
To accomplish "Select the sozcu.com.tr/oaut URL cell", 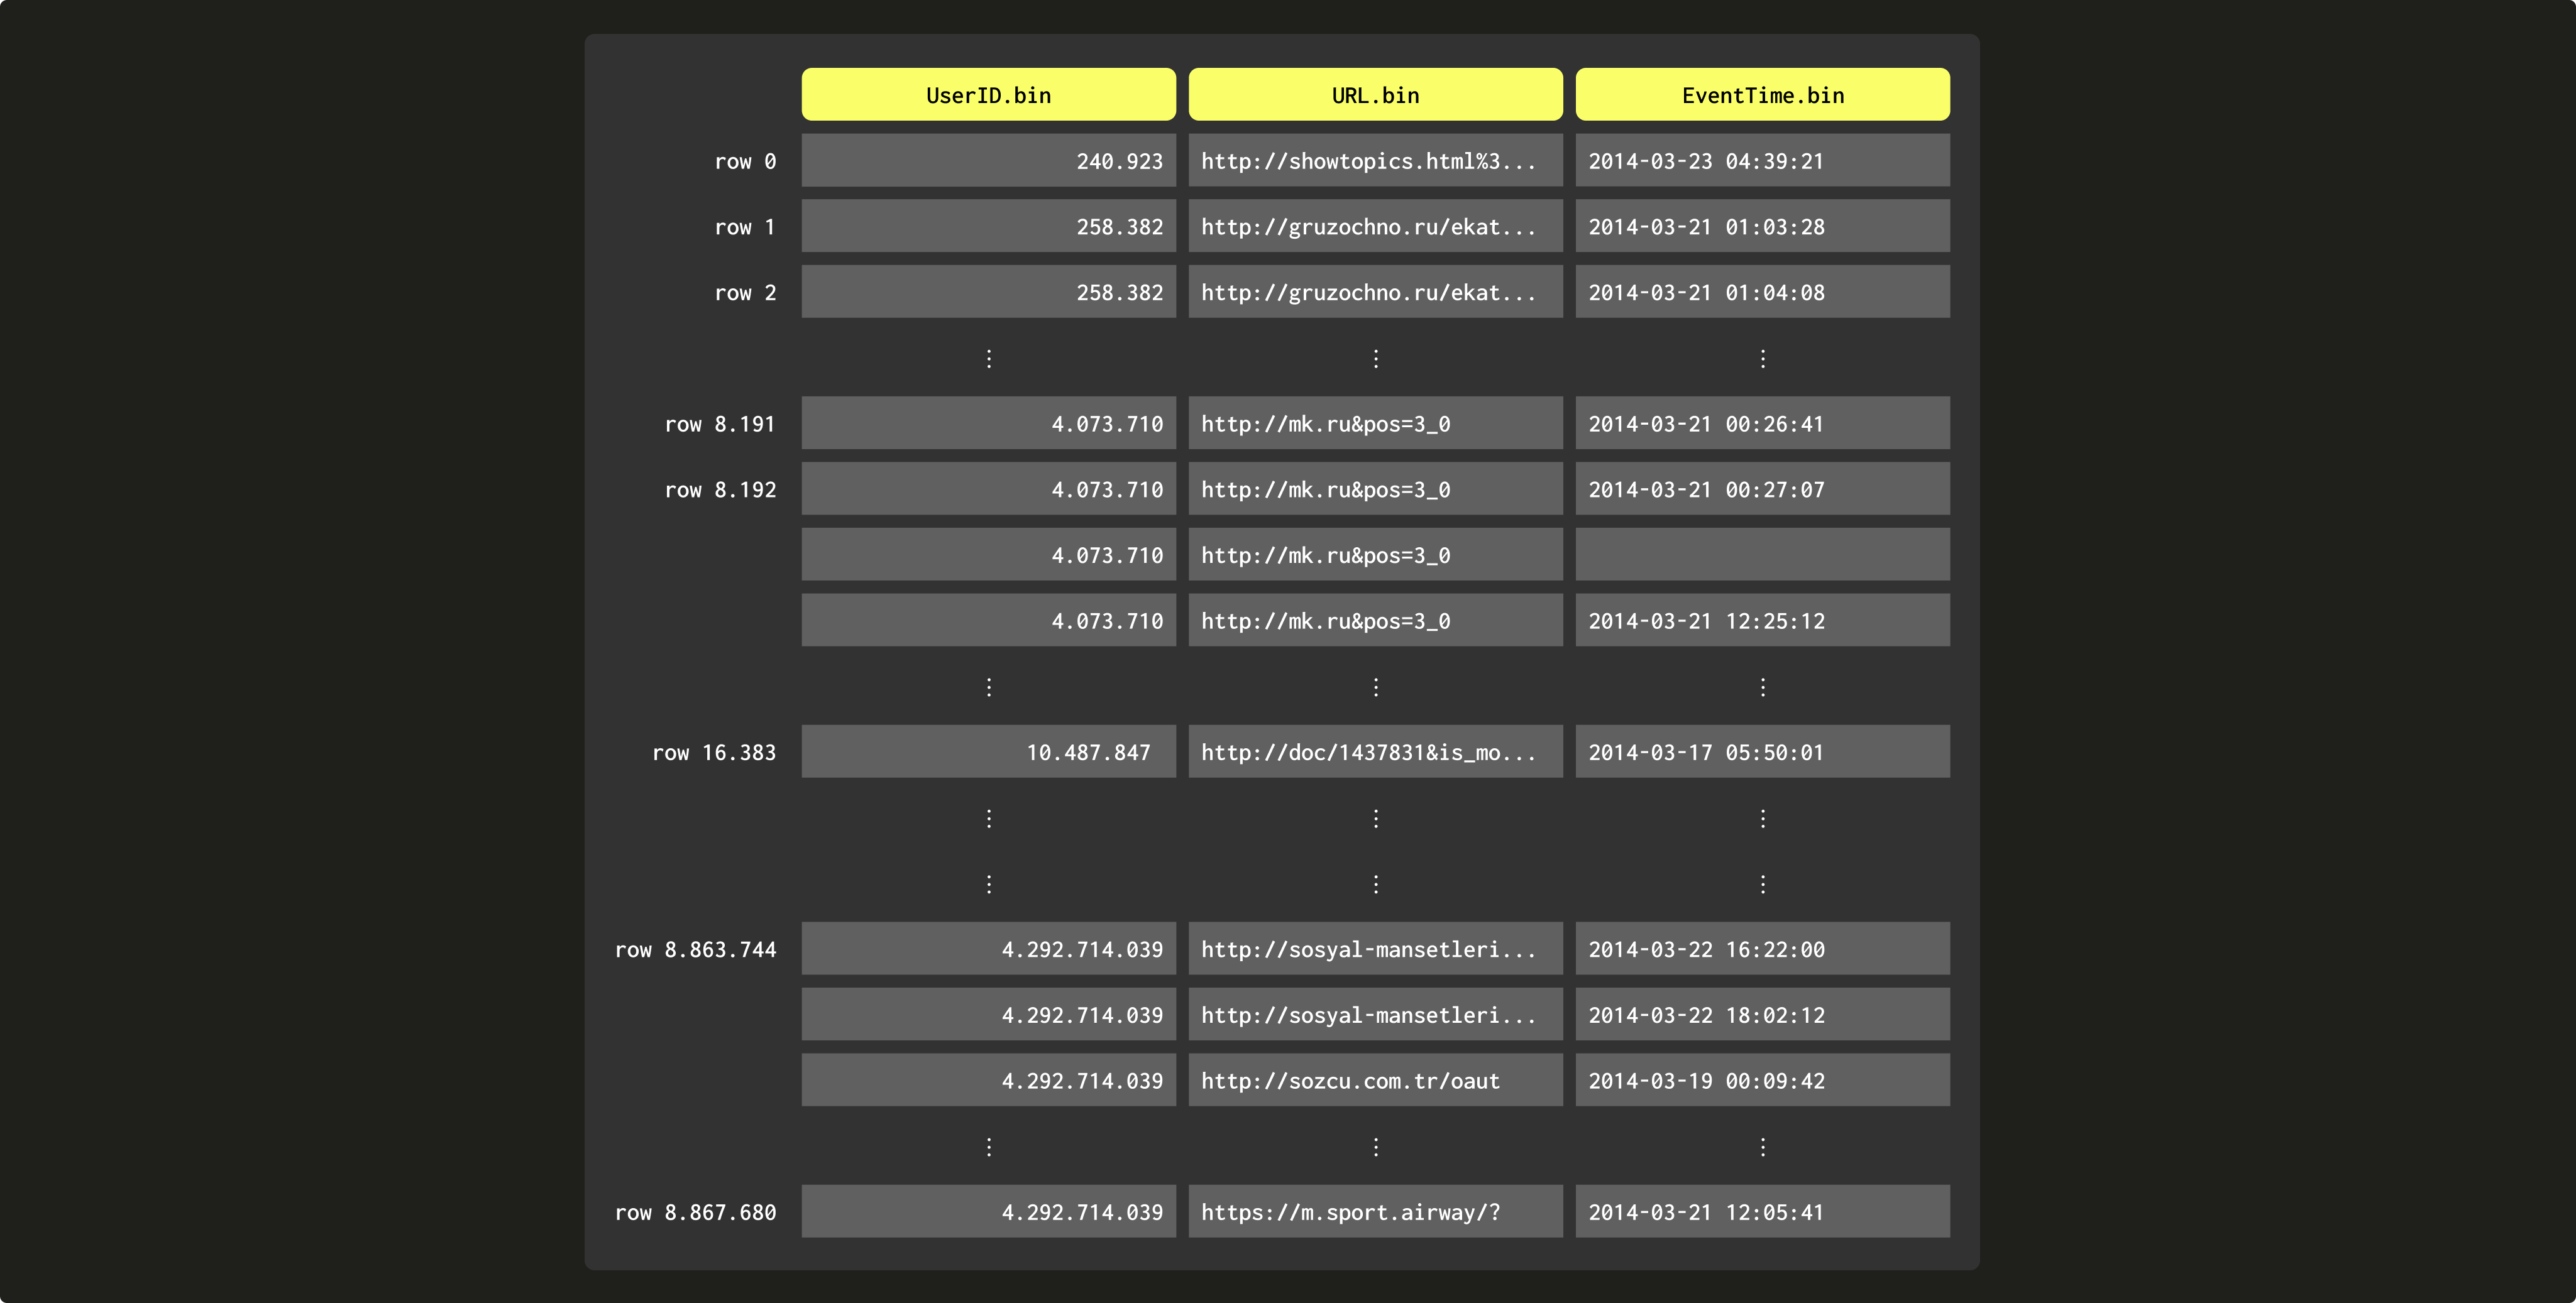I will 1375,1080.
